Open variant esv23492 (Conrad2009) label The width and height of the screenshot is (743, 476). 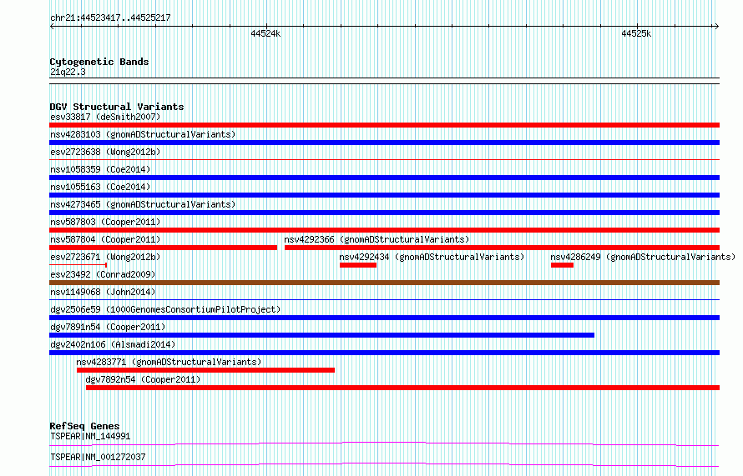(x=103, y=274)
